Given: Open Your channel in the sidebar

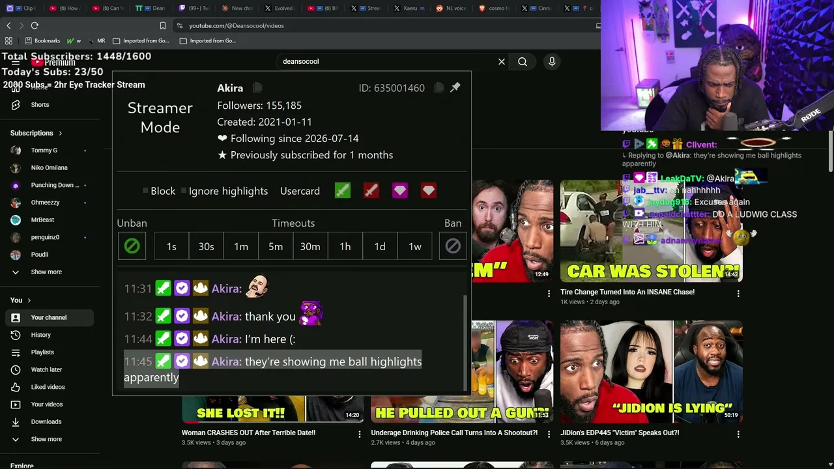Looking at the screenshot, I should pos(50,317).
